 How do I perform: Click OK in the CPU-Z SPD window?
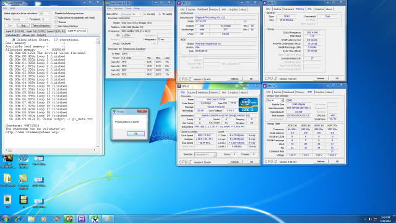[x=337, y=161]
